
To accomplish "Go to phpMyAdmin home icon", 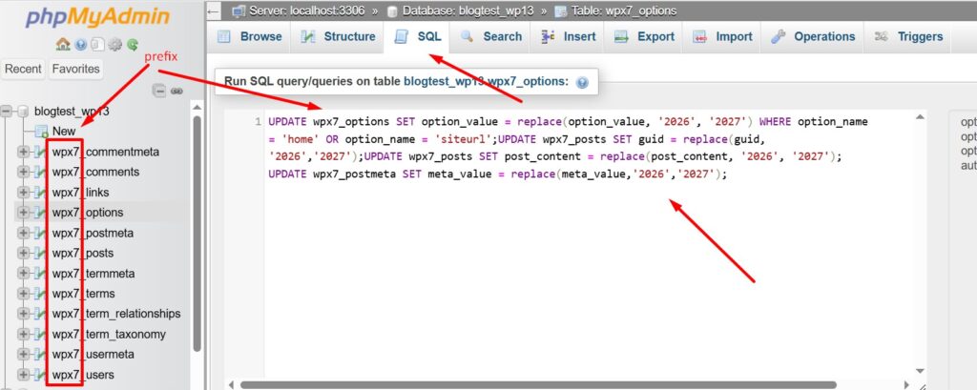I will [x=63, y=44].
